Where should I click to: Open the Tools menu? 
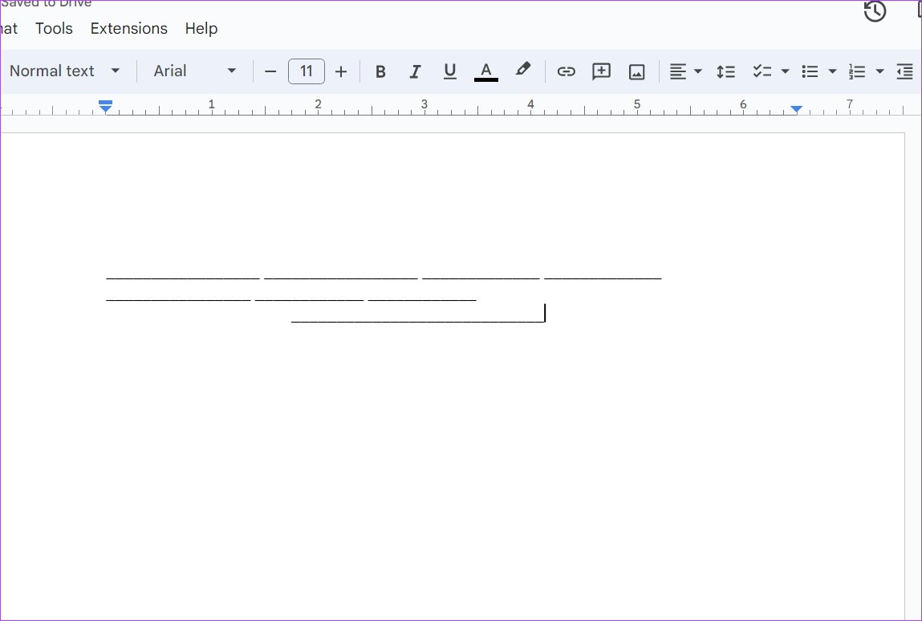54,28
